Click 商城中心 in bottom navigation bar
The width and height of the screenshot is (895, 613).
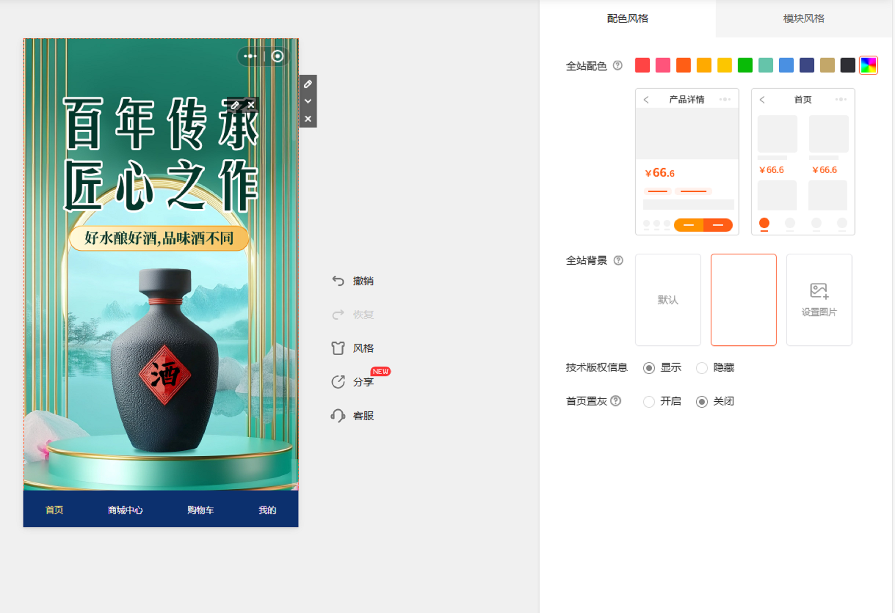(x=125, y=510)
